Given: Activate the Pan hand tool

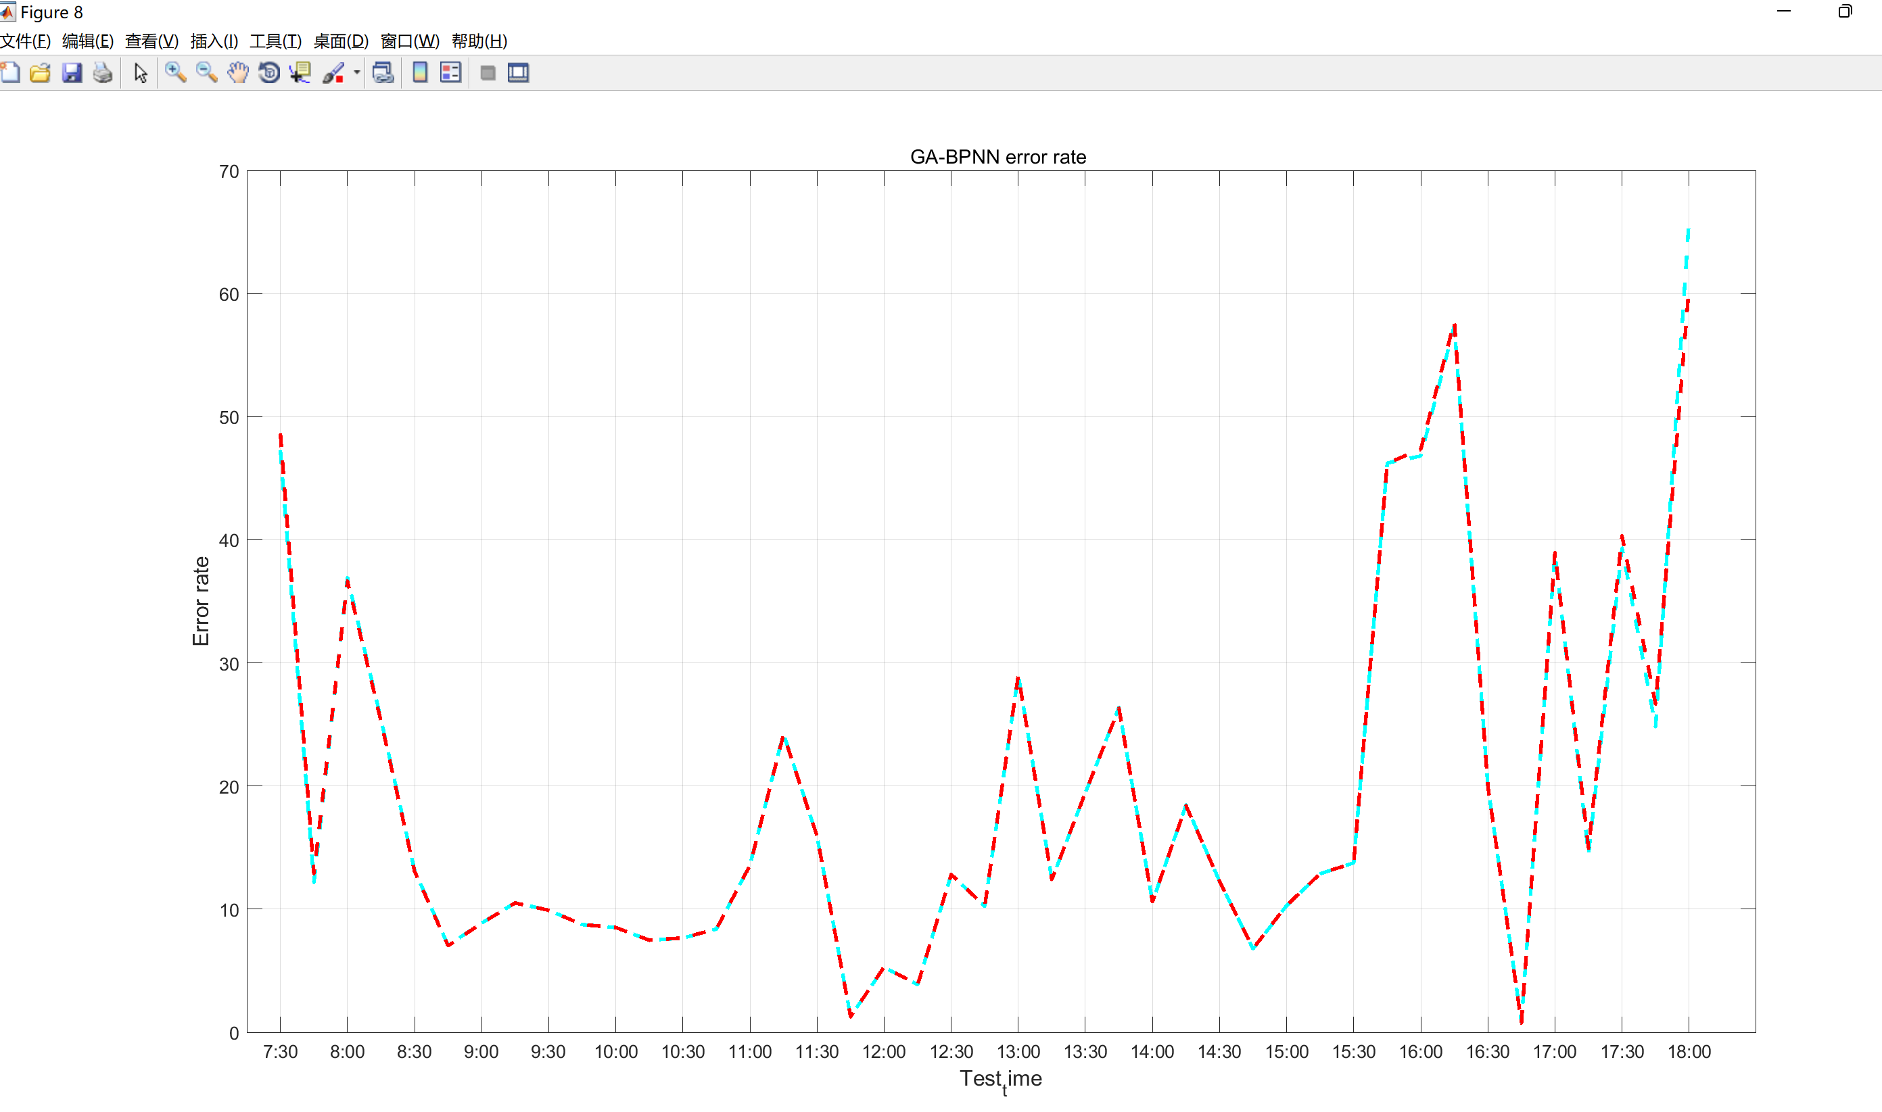Looking at the screenshot, I should tap(237, 73).
